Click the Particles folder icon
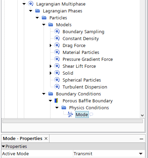This screenshot has width=148, height=158. click(44, 18)
